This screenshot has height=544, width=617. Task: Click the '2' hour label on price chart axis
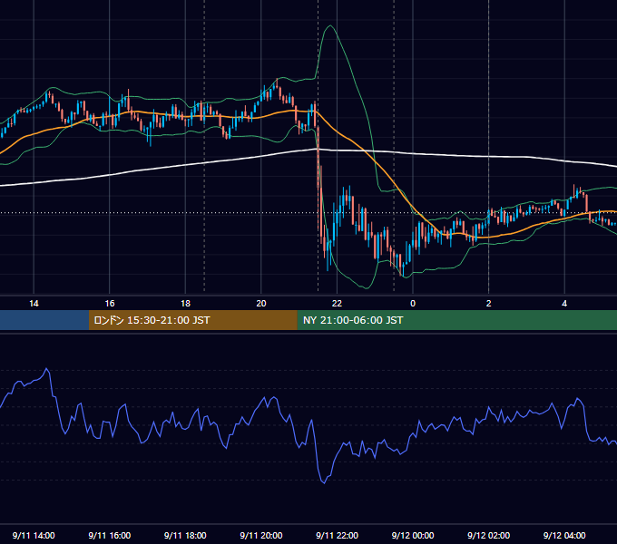489,304
